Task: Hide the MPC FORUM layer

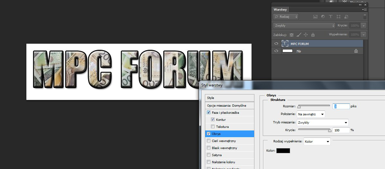Action: click(276, 43)
